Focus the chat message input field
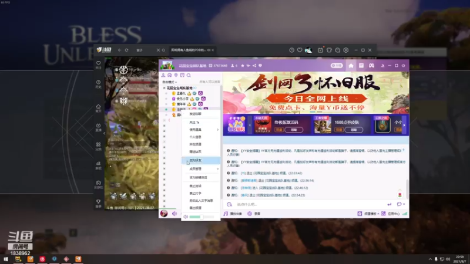The image size is (470, 264). [309, 204]
